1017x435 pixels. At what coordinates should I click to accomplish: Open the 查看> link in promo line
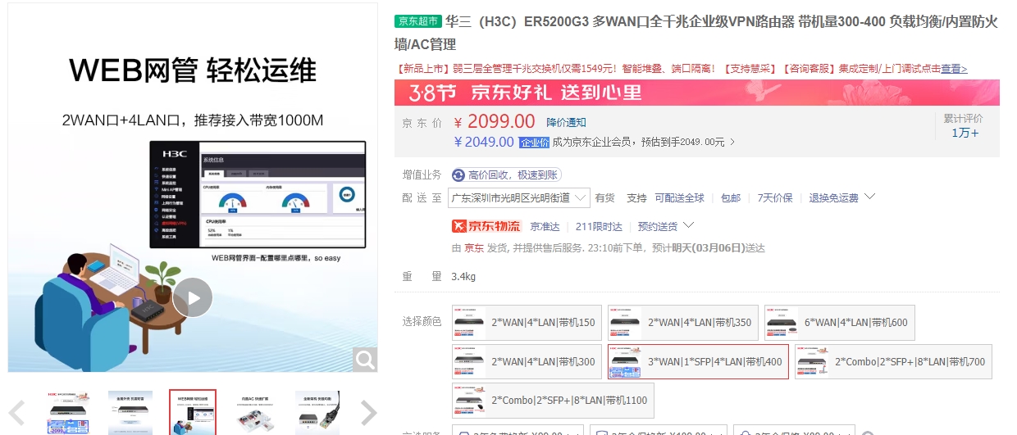click(954, 69)
